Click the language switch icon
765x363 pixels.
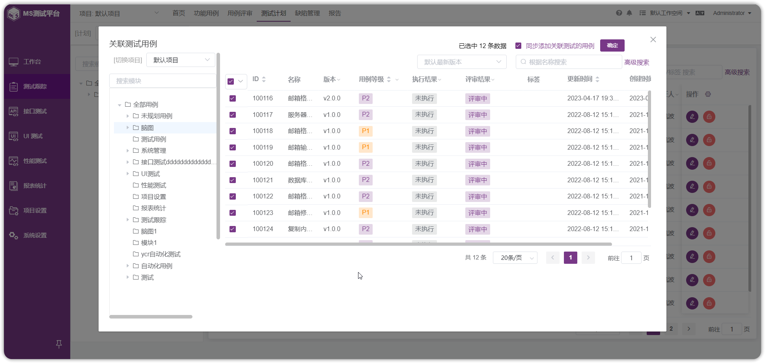pos(700,13)
